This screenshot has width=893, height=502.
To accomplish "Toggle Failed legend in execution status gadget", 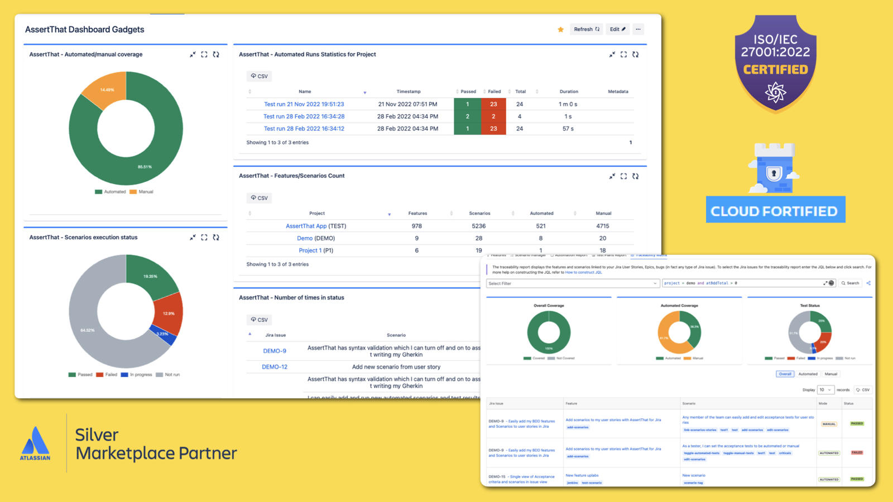I will 107,375.
